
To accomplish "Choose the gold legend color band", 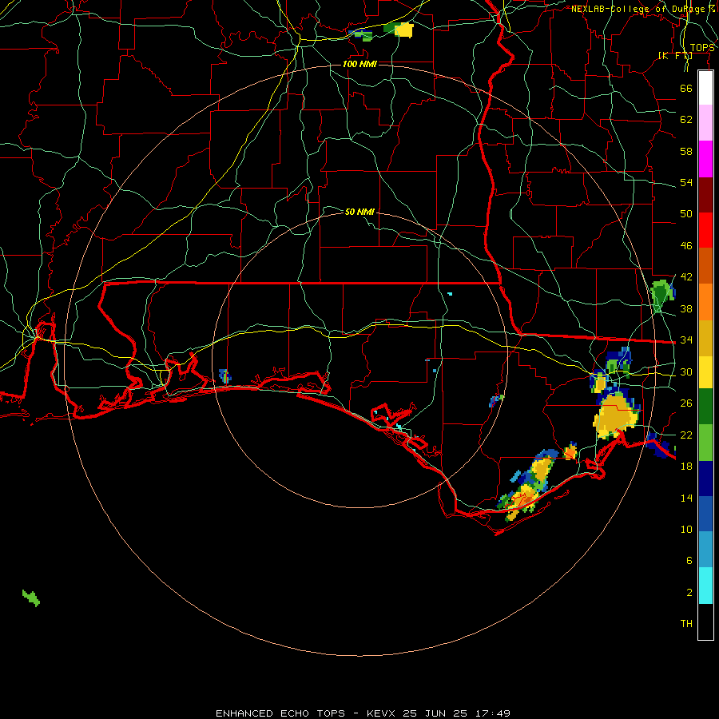I will point(705,339).
